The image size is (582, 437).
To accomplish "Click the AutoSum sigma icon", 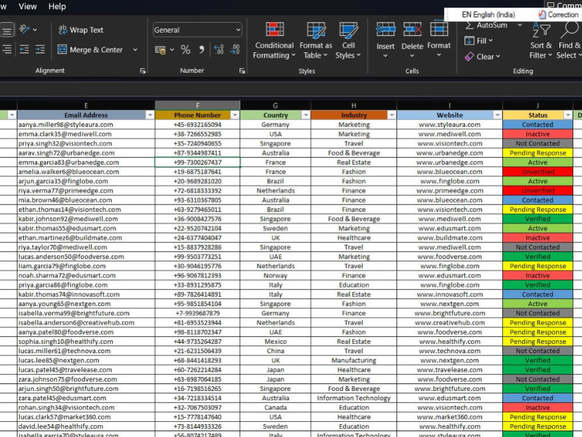I will [470, 25].
